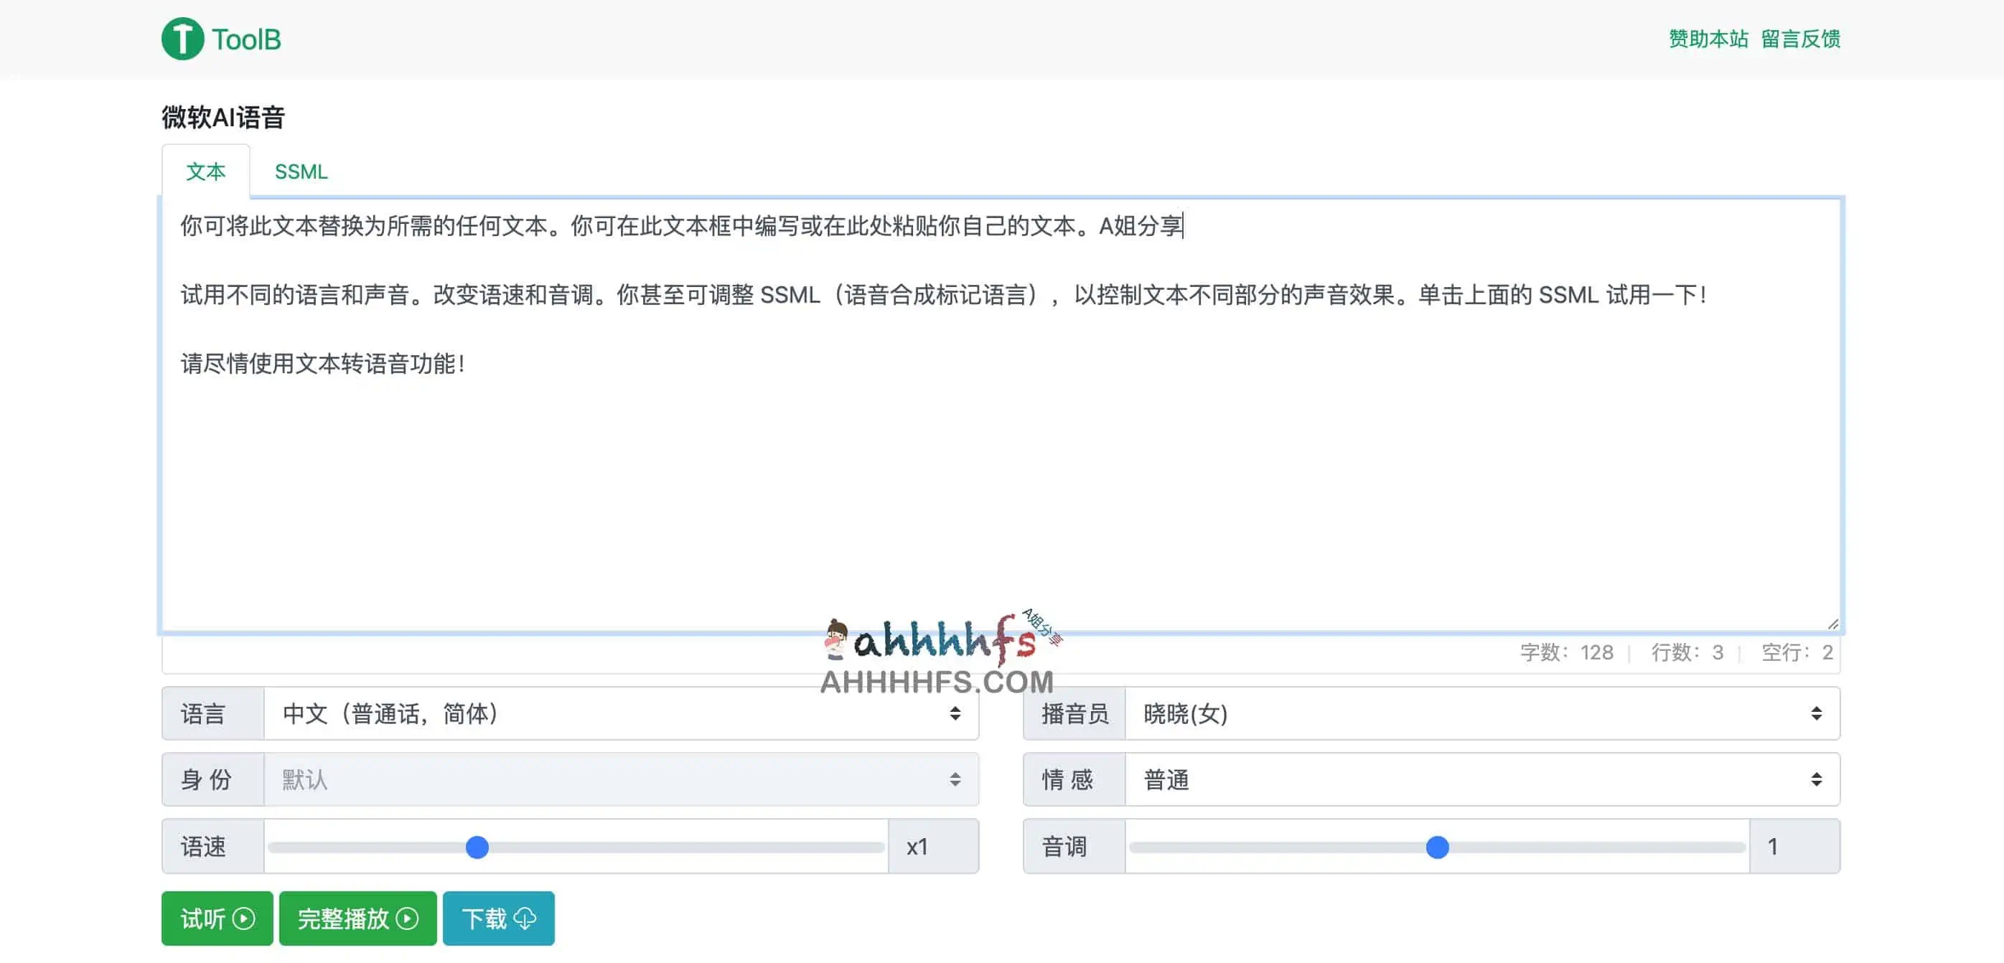Click inside the text input area
Screen dimensions: 2004x963
[996, 428]
